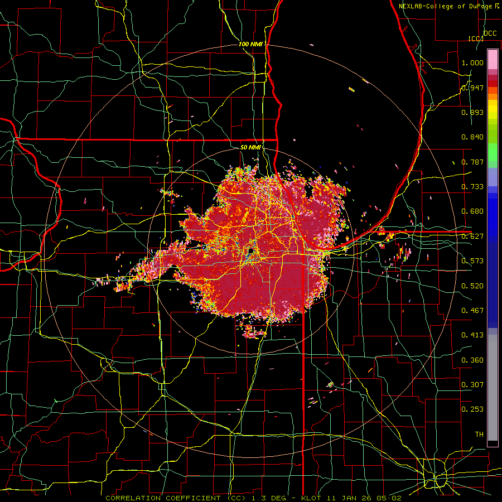Click the 0.520 legend value
This screenshot has height=502, width=502.
tap(472, 286)
